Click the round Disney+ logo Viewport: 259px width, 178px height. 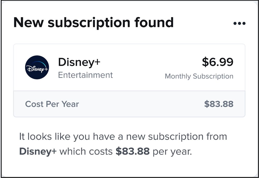pyautogui.click(x=37, y=67)
